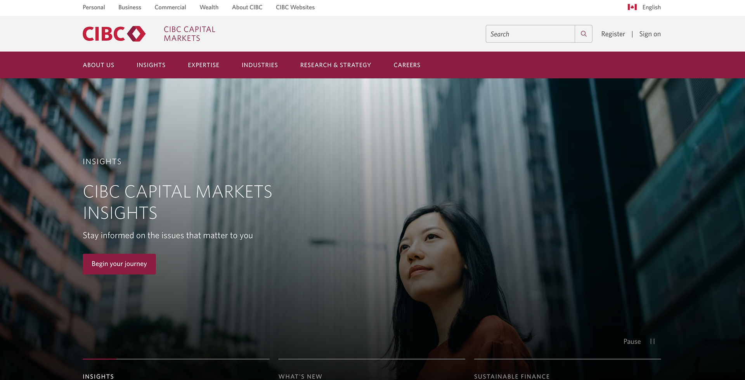
Task: Click the Sign on link
Action: tap(650, 34)
